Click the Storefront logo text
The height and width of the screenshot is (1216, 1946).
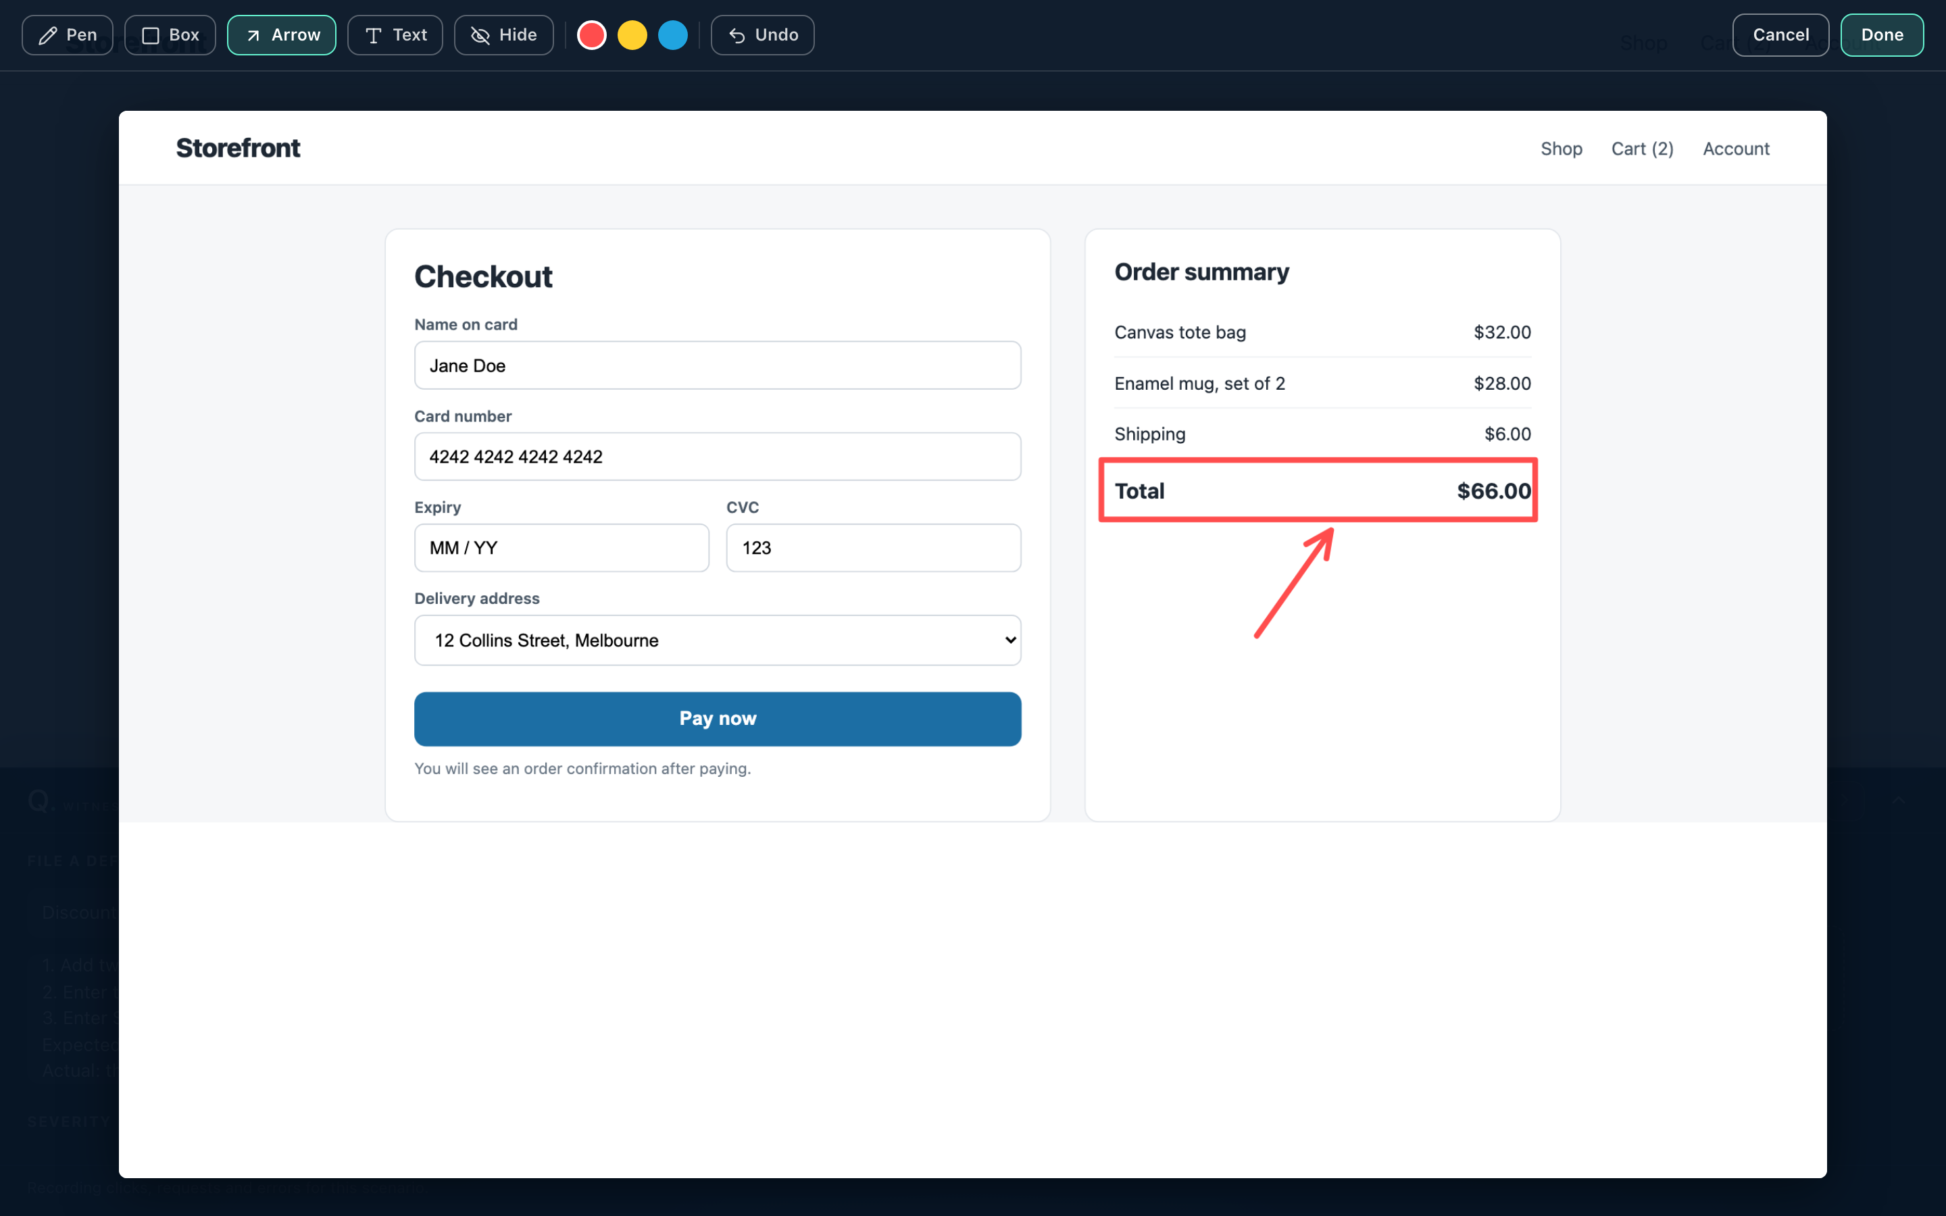pyautogui.click(x=238, y=148)
